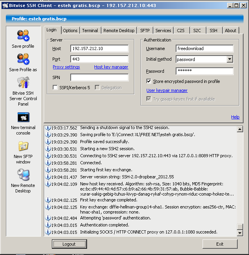Screen dimensions: 249x255
Task: Click the Logout button
Action: (69, 244)
